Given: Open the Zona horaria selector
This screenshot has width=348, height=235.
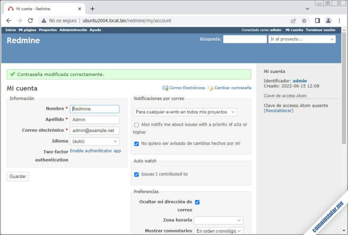Looking at the screenshot, I should point(219,220).
